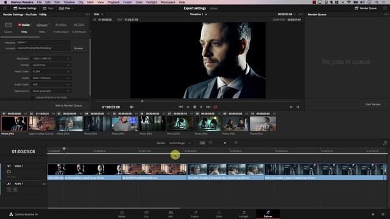
Task: Switch the timeline thumbnail view icon
Action: tap(202, 143)
